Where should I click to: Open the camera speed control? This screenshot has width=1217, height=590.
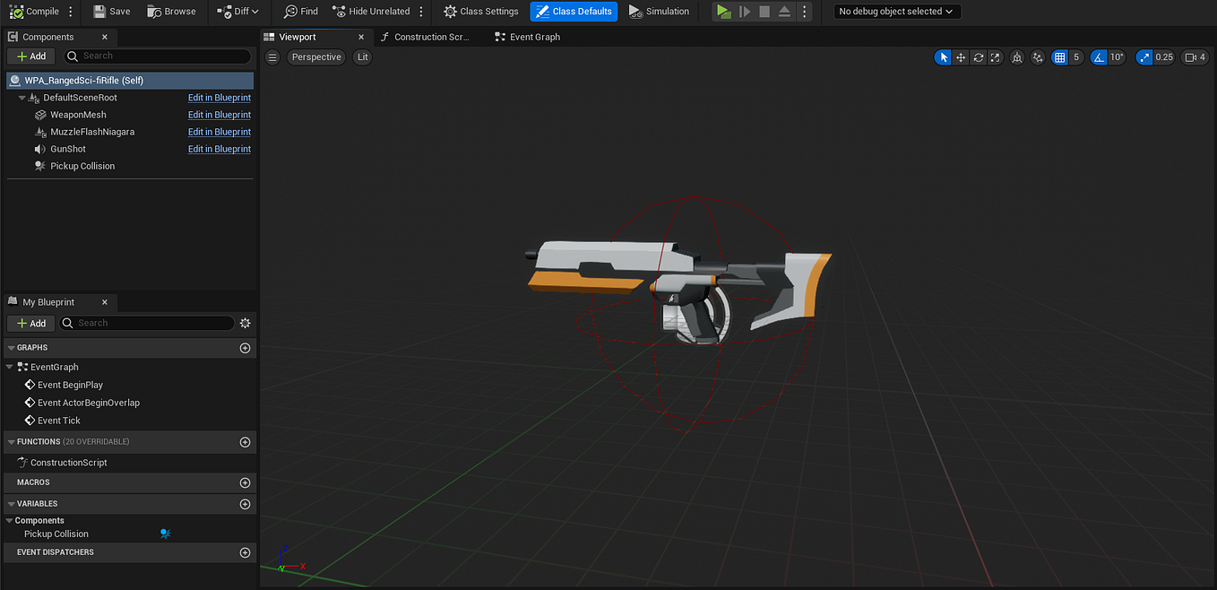point(1195,56)
